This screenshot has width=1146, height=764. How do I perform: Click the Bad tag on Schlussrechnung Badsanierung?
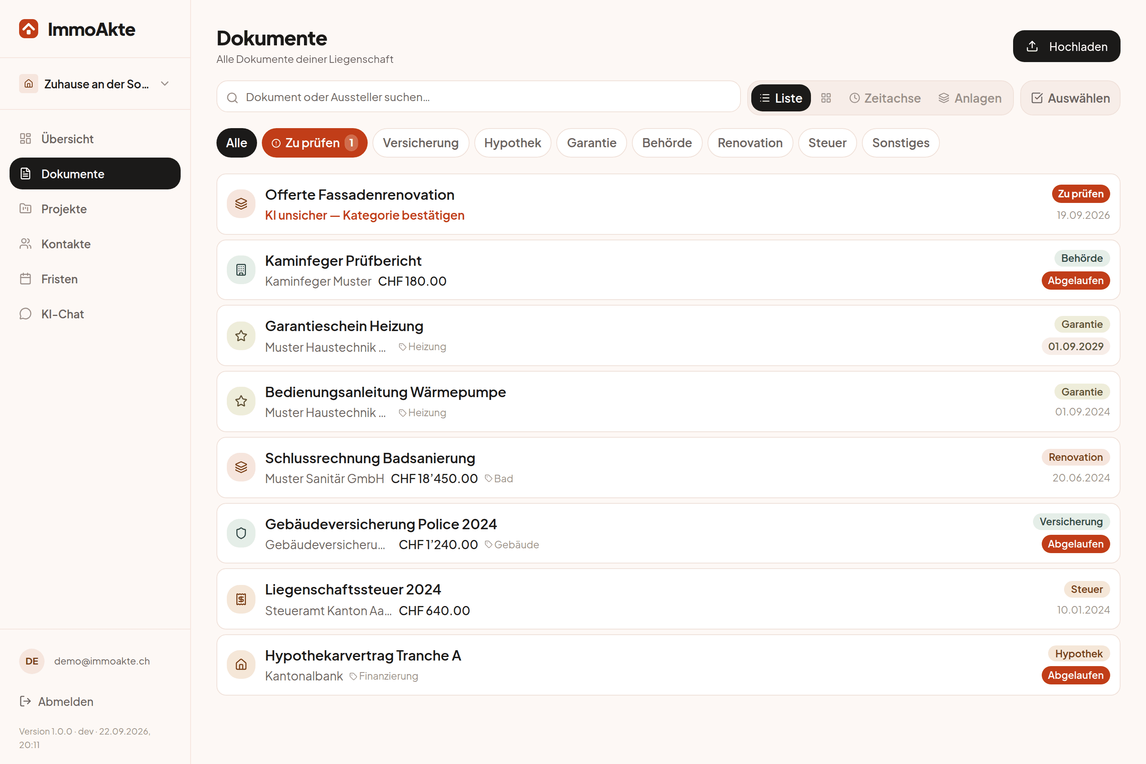[499, 478]
